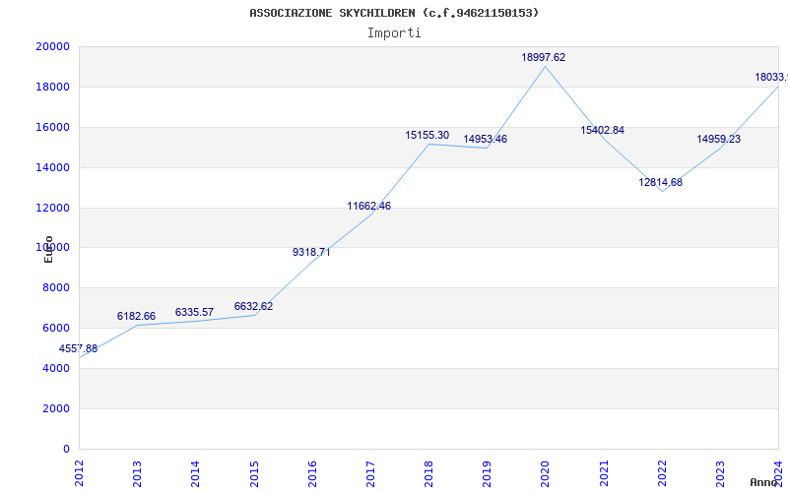Screen dimensions: 788x492
Task: Click the 18000 y-axis tick label
Action: [x=53, y=87]
